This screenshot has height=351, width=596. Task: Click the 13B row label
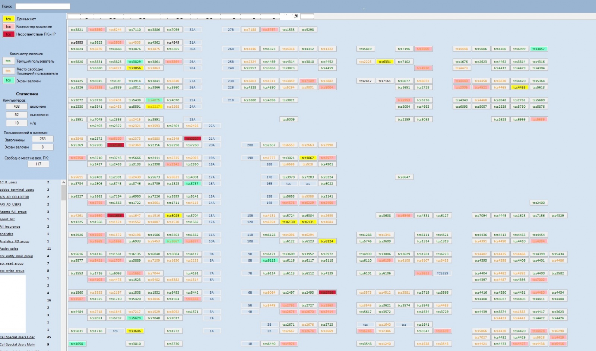[x=250, y=216]
